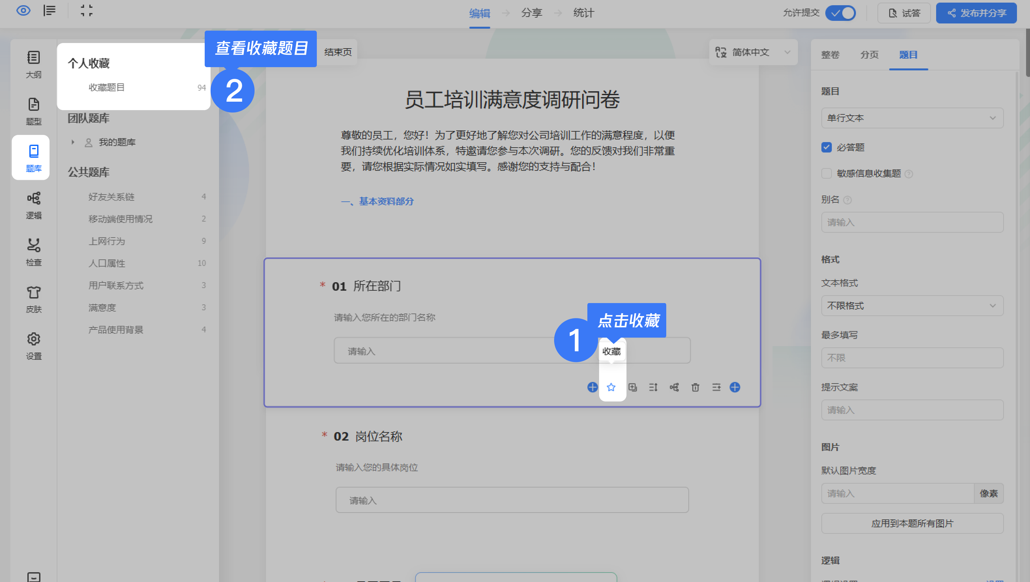This screenshot has width=1030, height=582.
Task: Click the 最多填写 input field
Action: [x=912, y=358]
